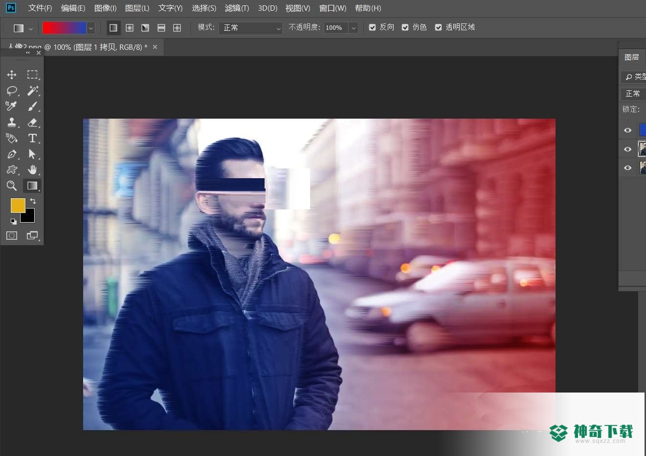Click the opacity 100% input field
The height and width of the screenshot is (456, 646).
tap(335, 28)
